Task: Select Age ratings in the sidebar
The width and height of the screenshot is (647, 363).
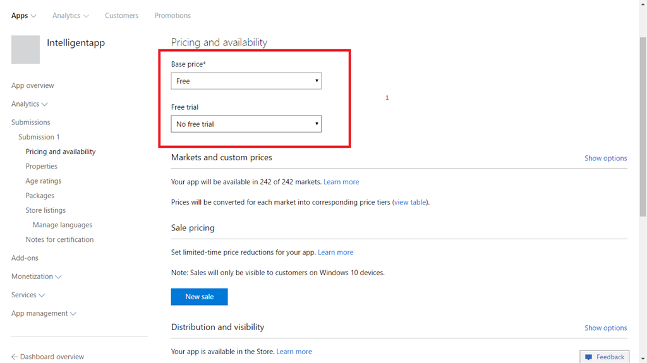Action: 44,181
